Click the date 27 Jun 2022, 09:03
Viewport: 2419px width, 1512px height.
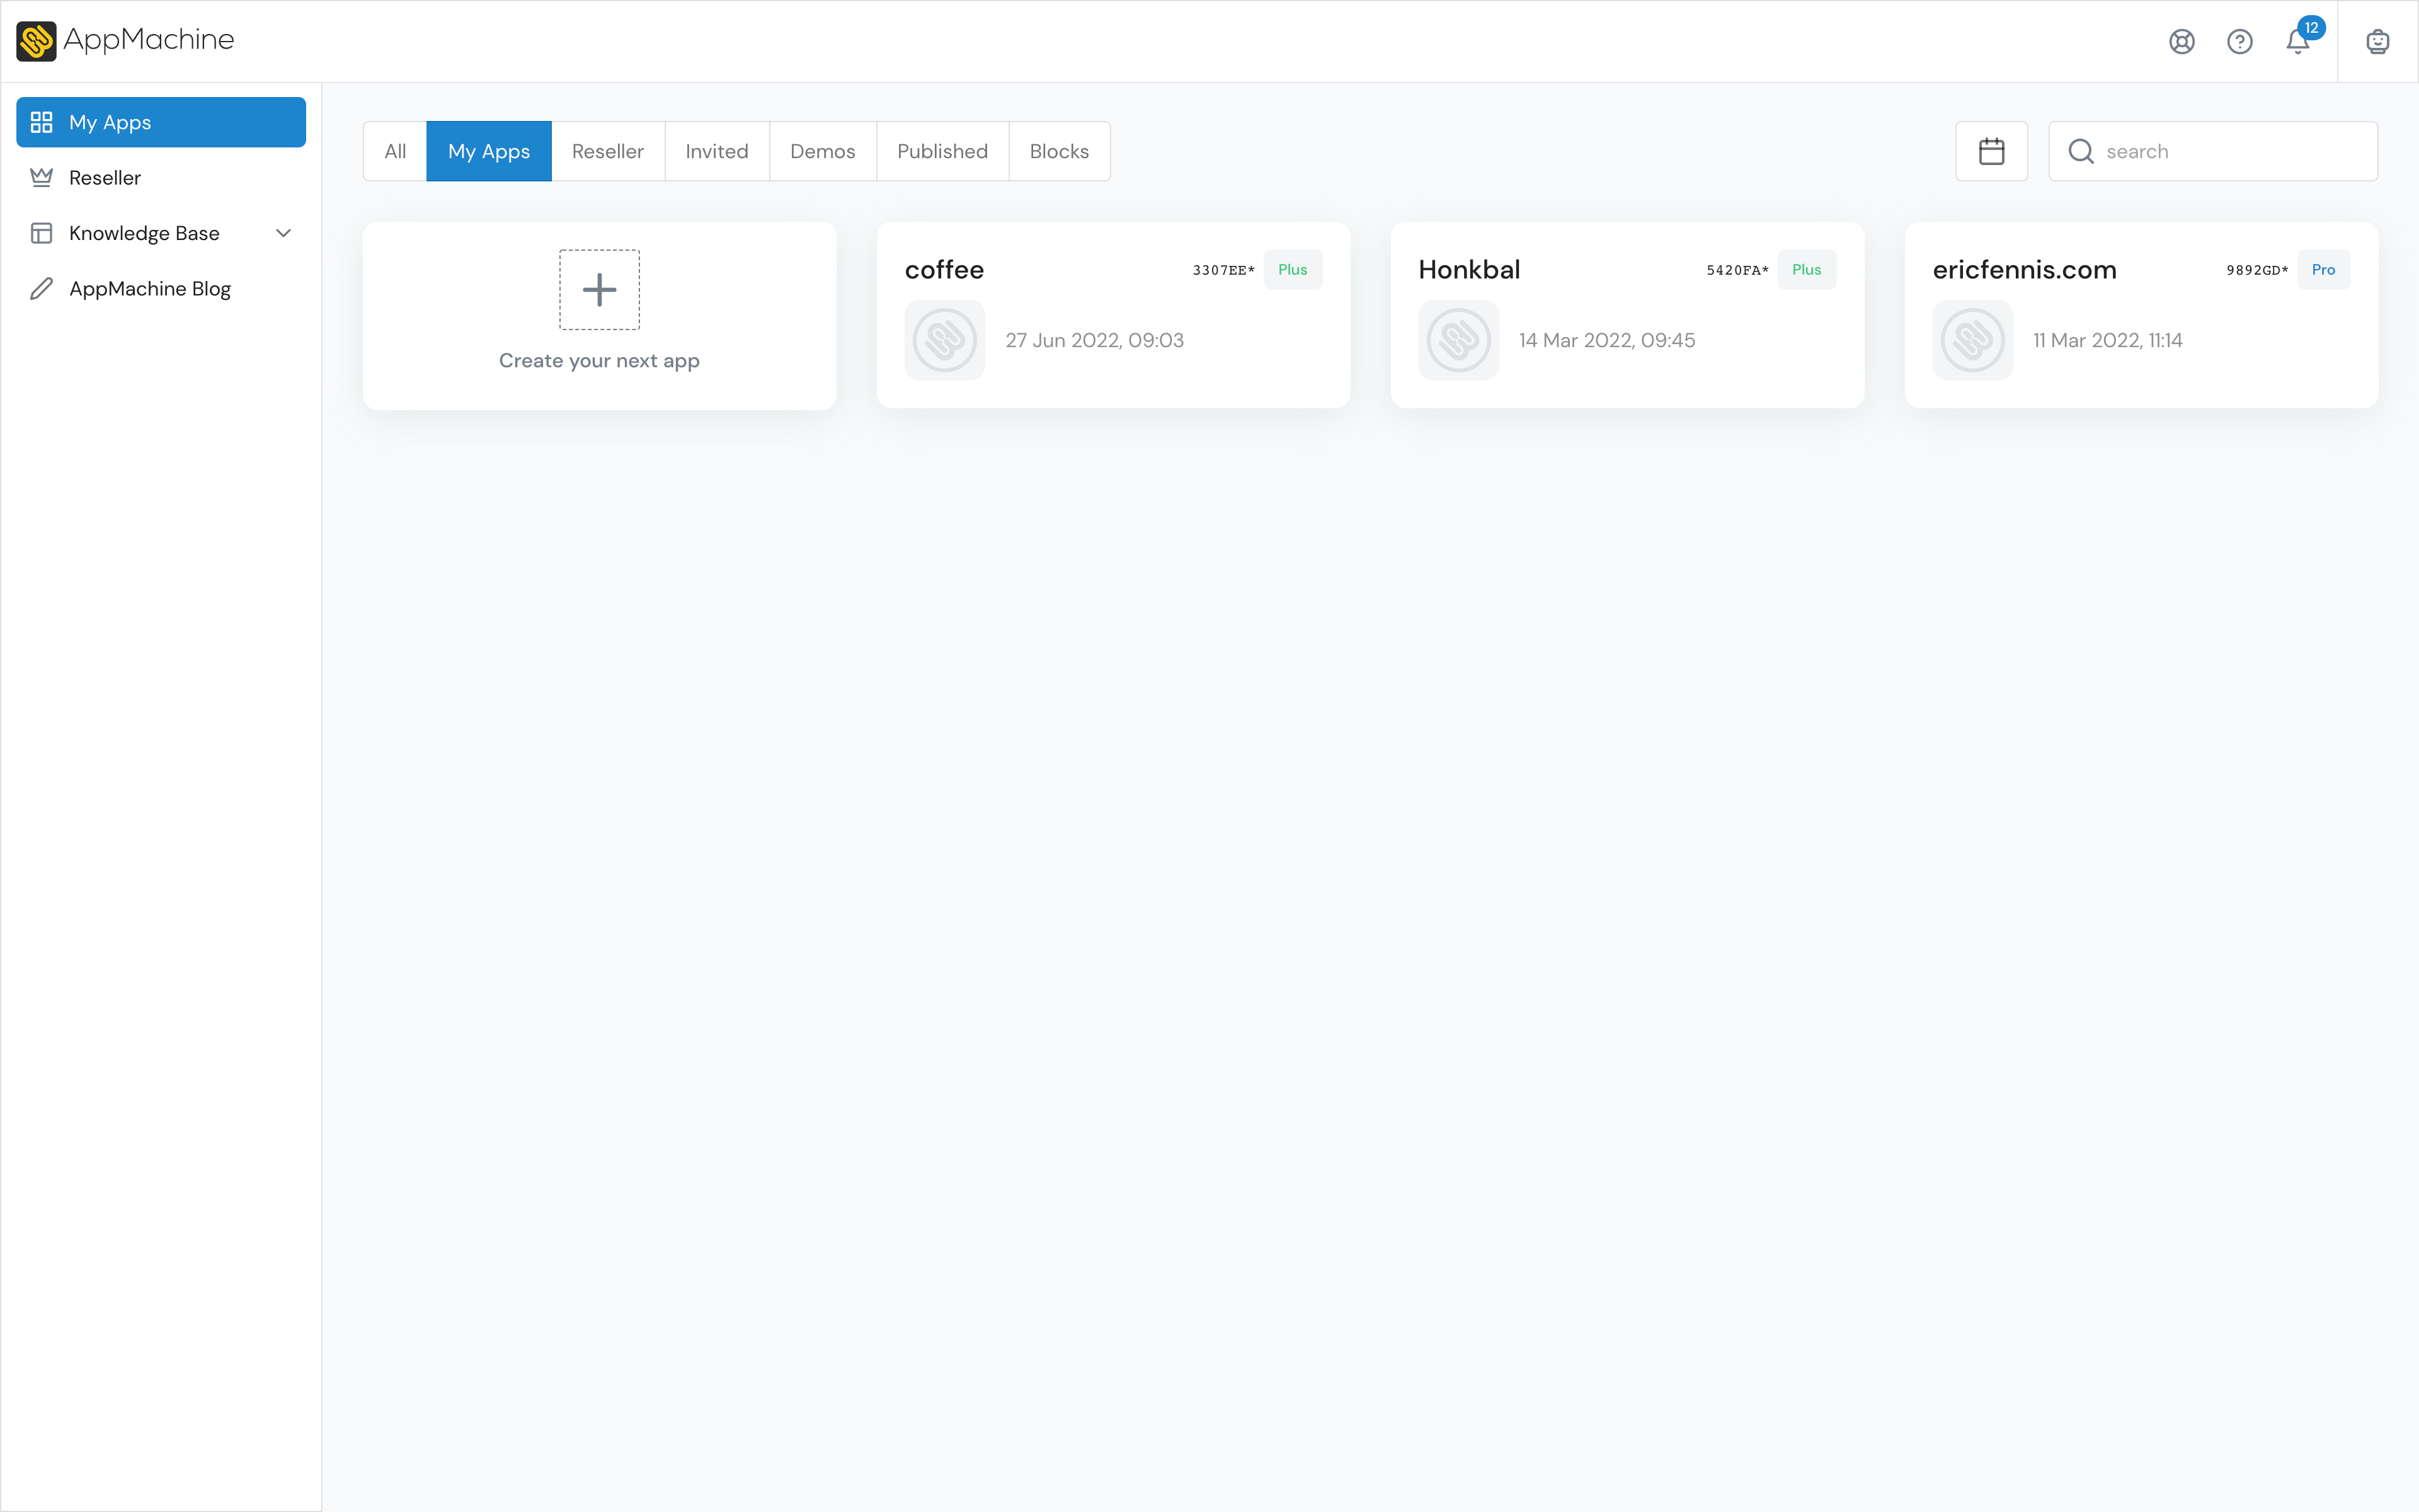(x=1095, y=340)
